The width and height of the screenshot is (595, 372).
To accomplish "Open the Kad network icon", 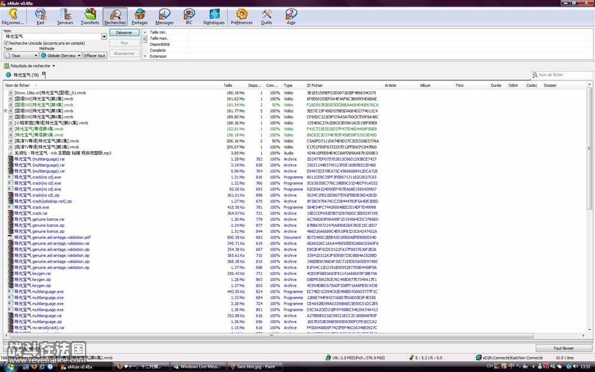I will [40, 17].
